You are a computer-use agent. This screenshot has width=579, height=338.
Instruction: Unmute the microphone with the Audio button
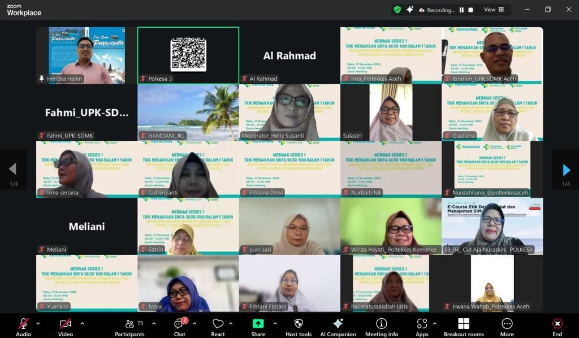pos(23,324)
